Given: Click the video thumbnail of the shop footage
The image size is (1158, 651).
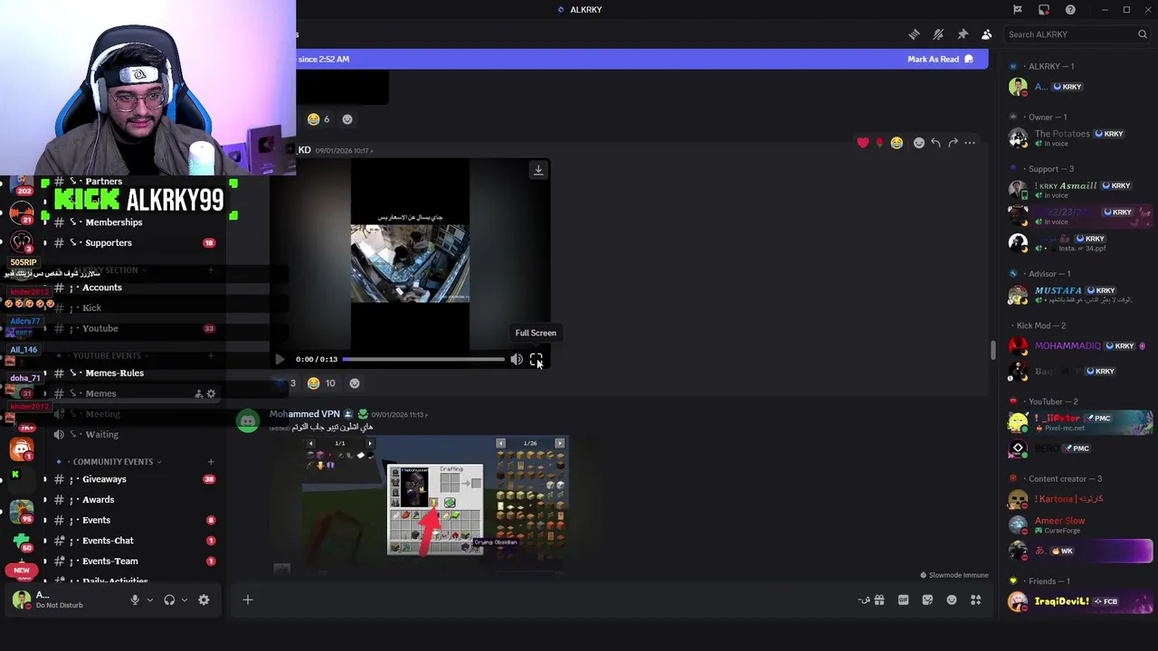Looking at the screenshot, I should 410,263.
